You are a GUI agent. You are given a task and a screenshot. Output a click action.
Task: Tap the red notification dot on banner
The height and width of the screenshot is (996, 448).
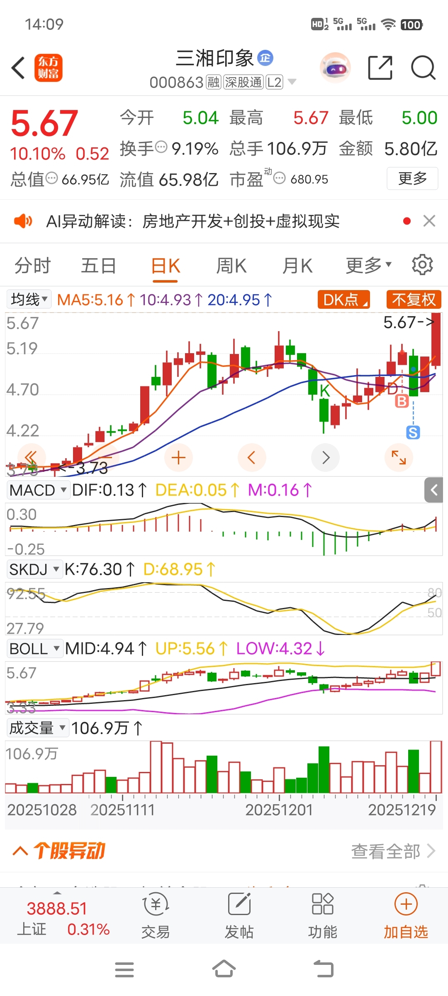[x=407, y=221]
